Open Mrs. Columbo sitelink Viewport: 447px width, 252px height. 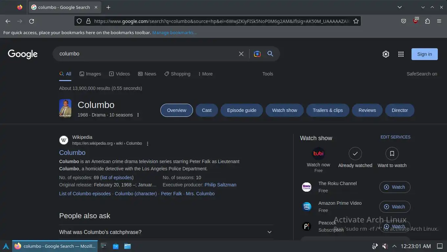[x=200, y=194]
